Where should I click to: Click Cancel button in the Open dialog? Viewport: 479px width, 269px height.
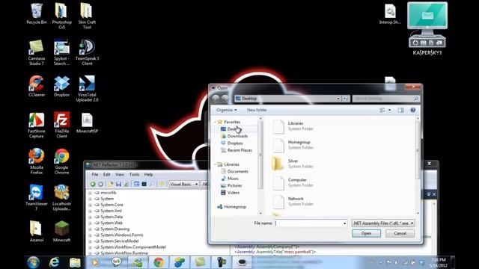point(400,233)
